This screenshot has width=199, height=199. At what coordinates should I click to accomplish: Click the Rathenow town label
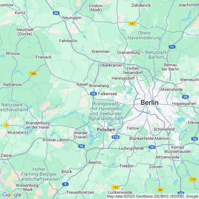12,85
